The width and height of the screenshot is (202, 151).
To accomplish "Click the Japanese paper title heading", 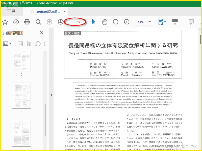I will [123, 45].
